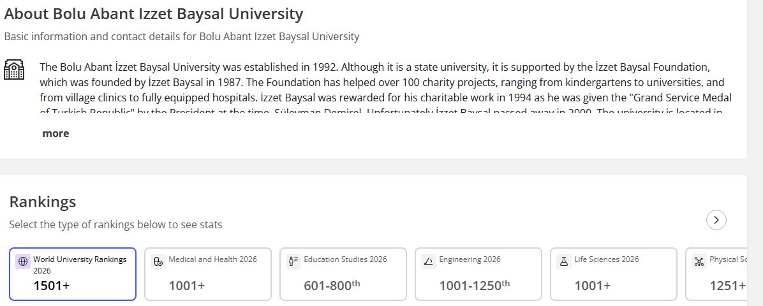The height and width of the screenshot is (306, 763).
Task: Click the Life Sciences flask icon
Action: (564, 261)
